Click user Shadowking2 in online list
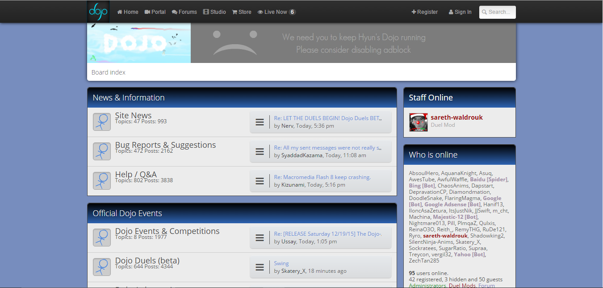The width and height of the screenshot is (603, 288). point(487,236)
